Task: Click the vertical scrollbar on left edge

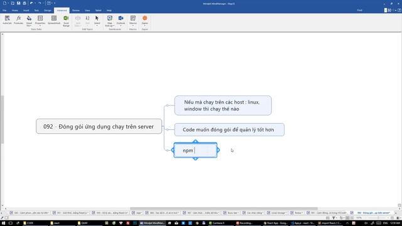Action: [x=3, y=119]
